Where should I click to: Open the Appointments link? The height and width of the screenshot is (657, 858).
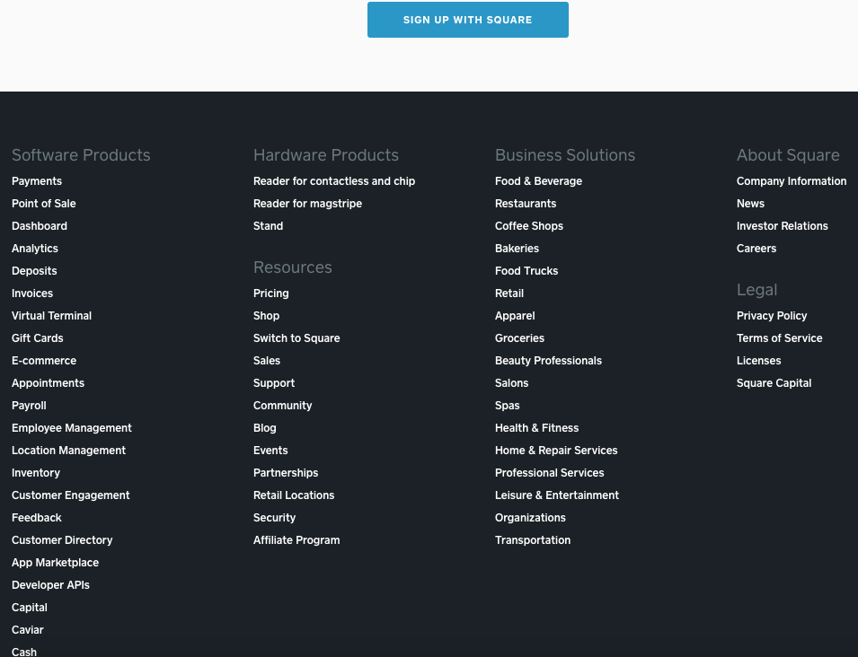coord(49,382)
